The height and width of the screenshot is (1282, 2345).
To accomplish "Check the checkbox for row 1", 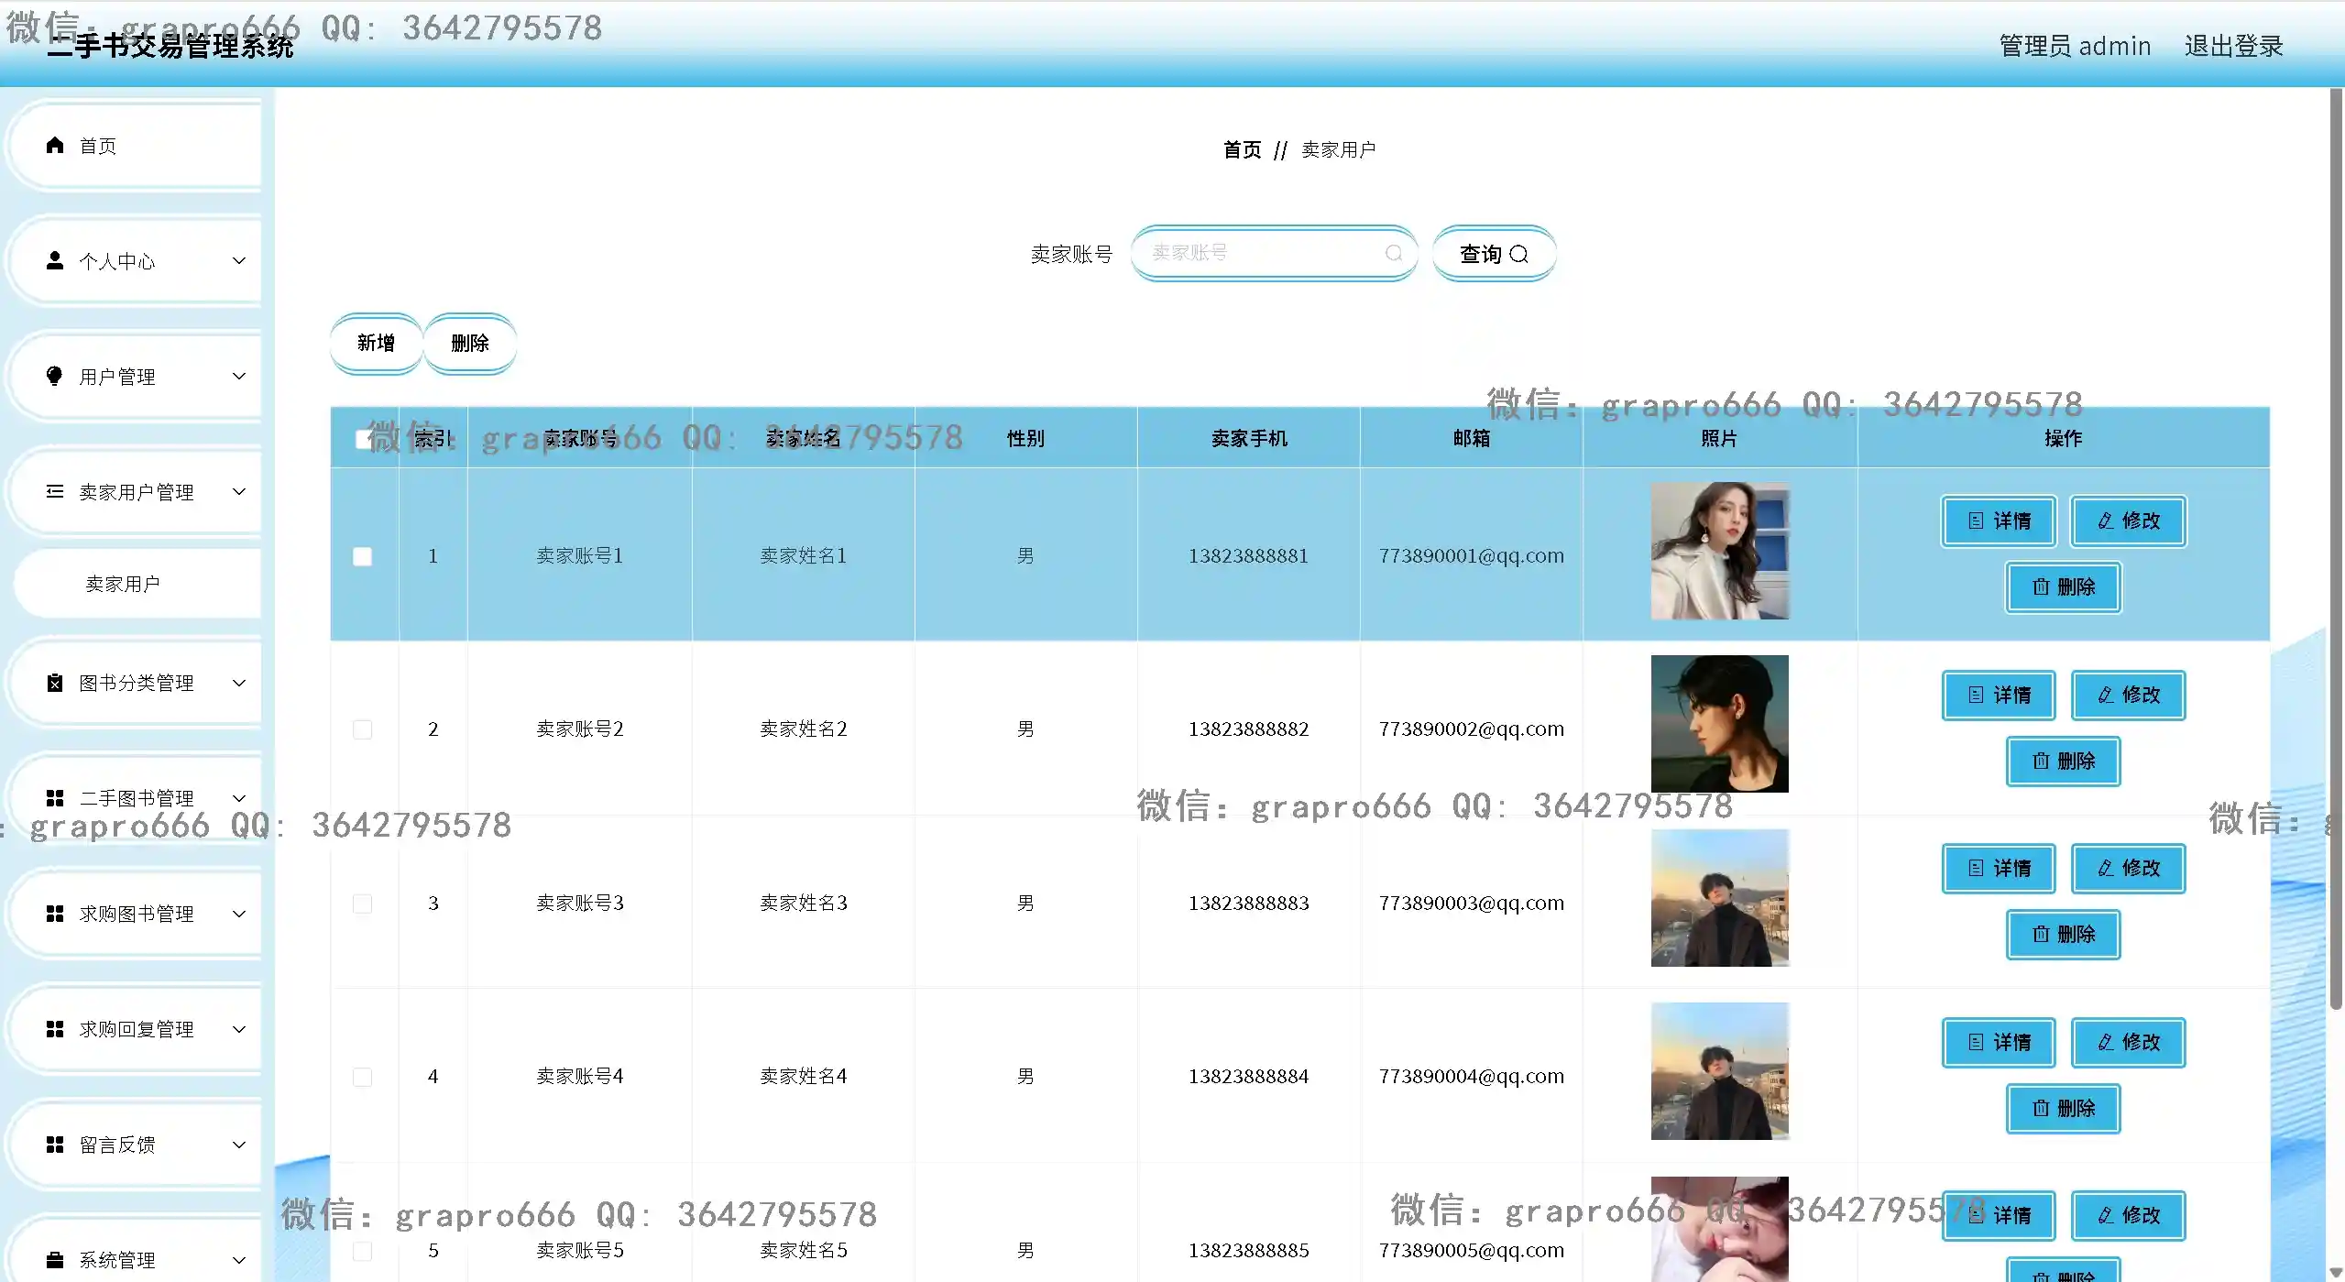I will point(363,556).
